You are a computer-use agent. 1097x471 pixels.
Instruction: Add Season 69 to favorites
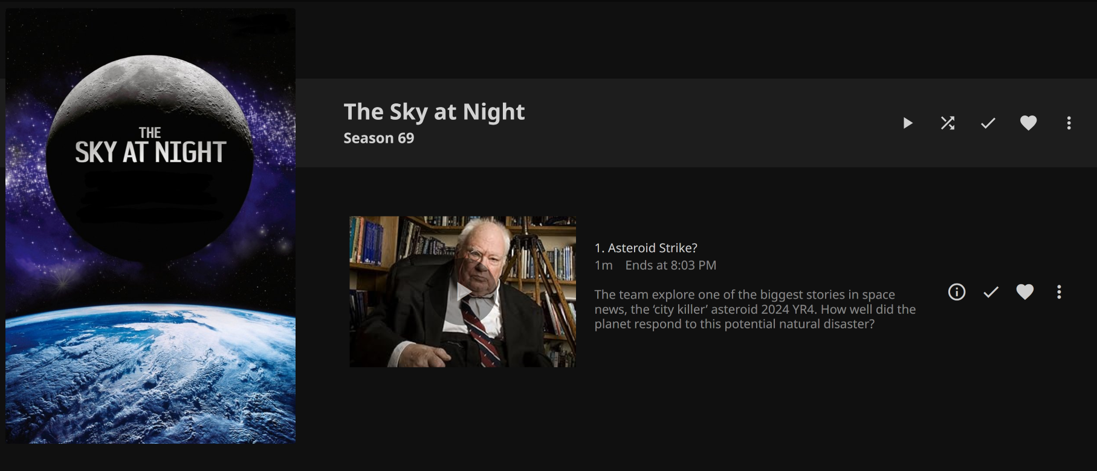(1028, 123)
